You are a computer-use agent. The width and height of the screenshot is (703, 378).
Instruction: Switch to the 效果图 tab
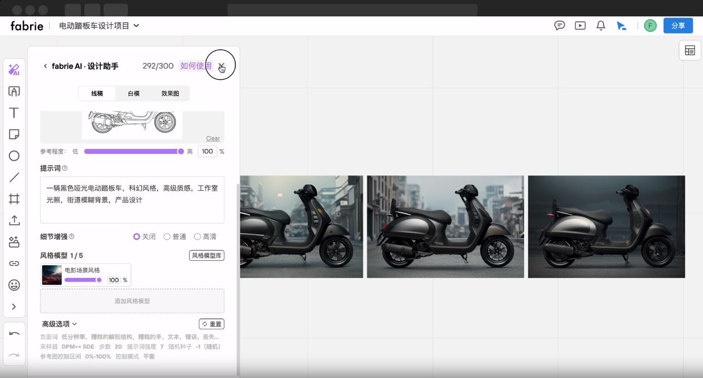[170, 93]
